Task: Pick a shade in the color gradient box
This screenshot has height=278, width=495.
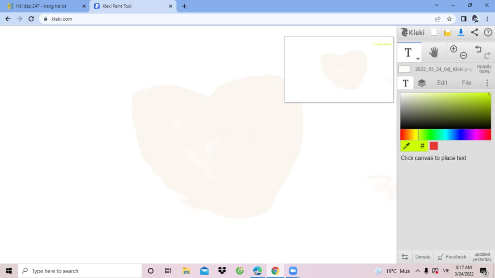Action: (445, 111)
